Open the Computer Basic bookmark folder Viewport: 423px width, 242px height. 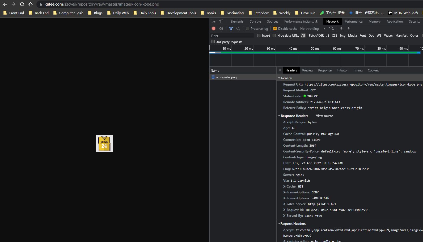pos(68,13)
